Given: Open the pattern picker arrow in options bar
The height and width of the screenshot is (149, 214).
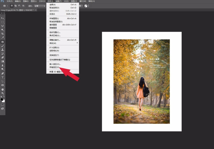Looking at the screenshot, I should coord(88,6).
